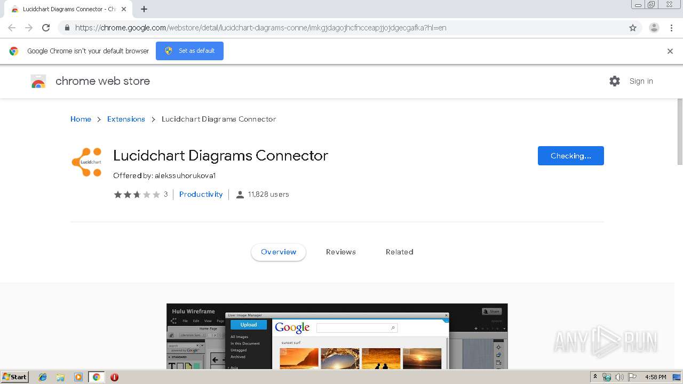This screenshot has width=683, height=384.
Task: Click the Action Center flag icon
Action: click(632, 377)
